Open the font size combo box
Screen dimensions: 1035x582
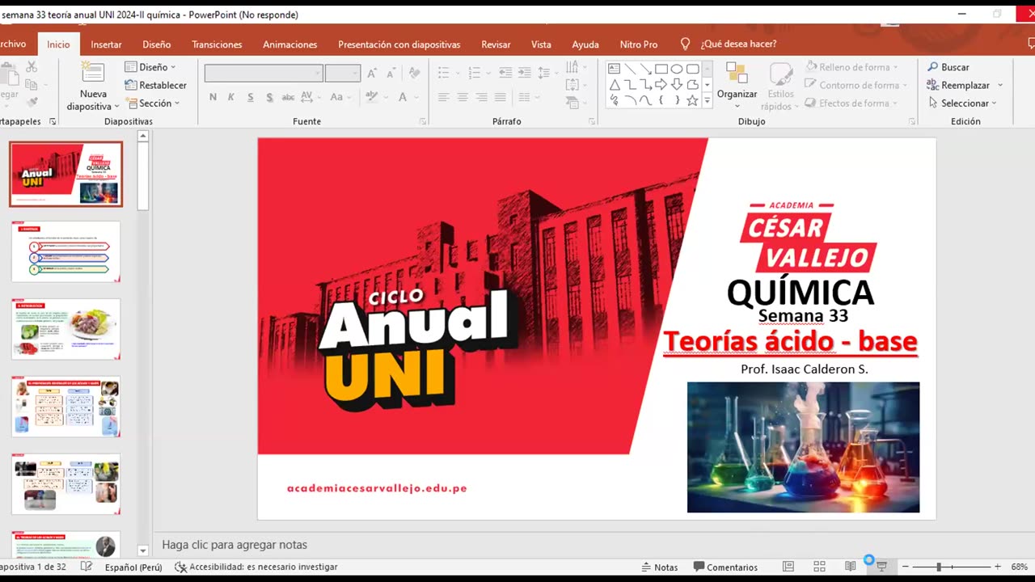pyautogui.click(x=342, y=74)
